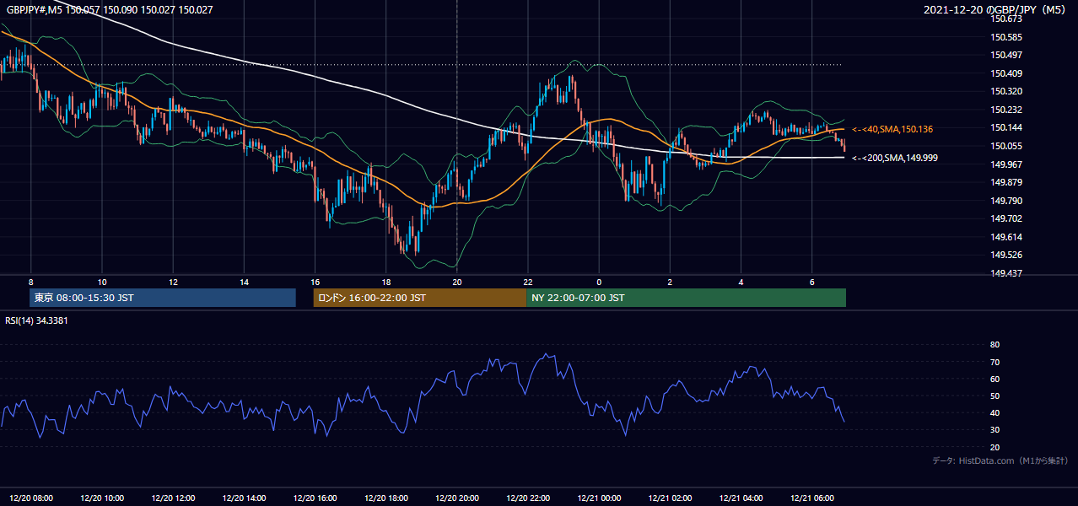Click hour label 14 under price chart
The width and height of the screenshot is (1078, 506).
click(244, 282)
